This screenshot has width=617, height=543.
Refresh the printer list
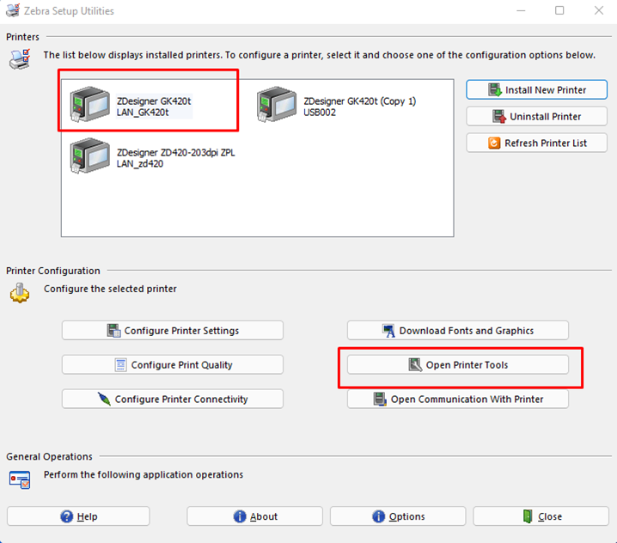(x=537, y=143)
